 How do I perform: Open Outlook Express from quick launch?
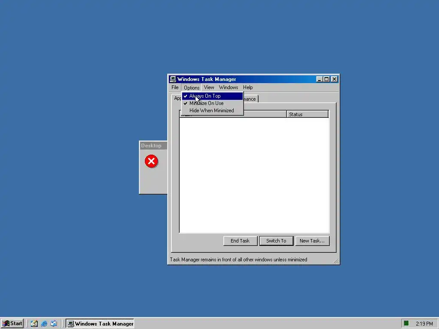pyautogui.click(x=54, y=324)
